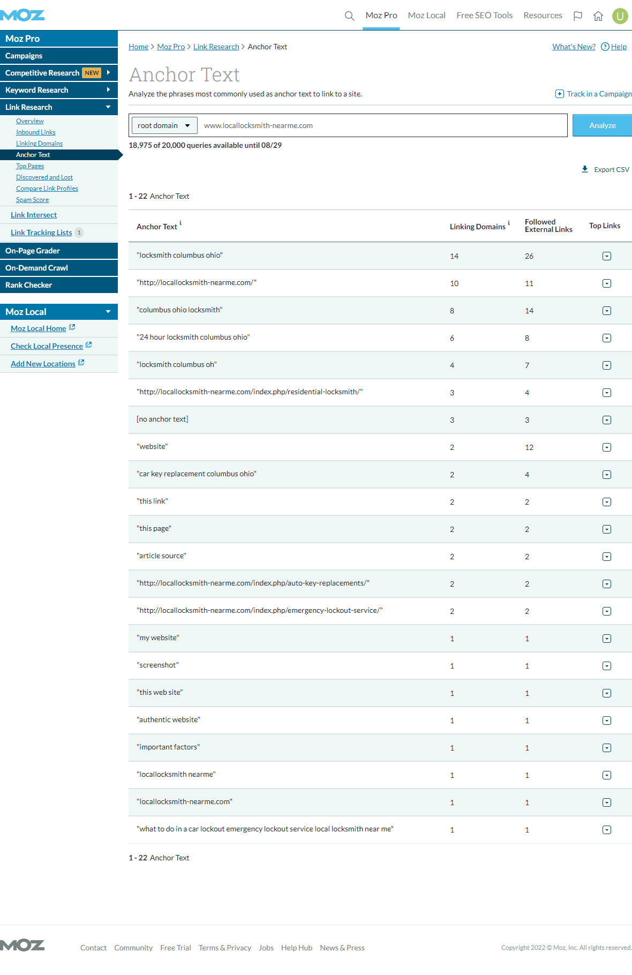Image resolution: width=632 pixels, height=975 pixels.
Task: Click the domain URL input field
Action: click(x=382, y=125)
